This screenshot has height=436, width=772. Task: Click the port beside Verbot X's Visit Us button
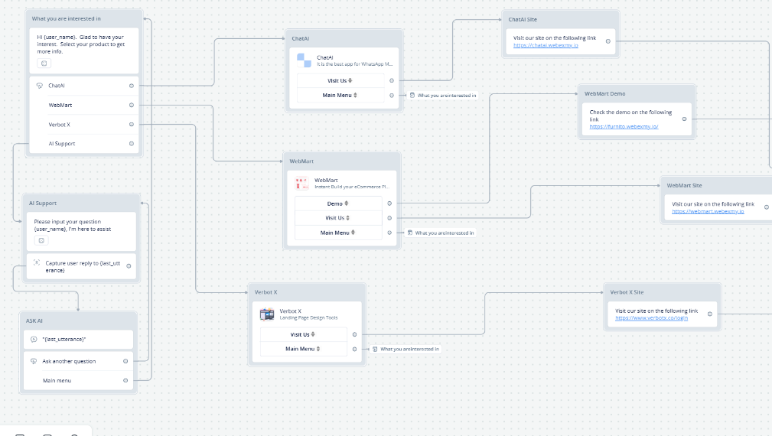click(354, 334)
